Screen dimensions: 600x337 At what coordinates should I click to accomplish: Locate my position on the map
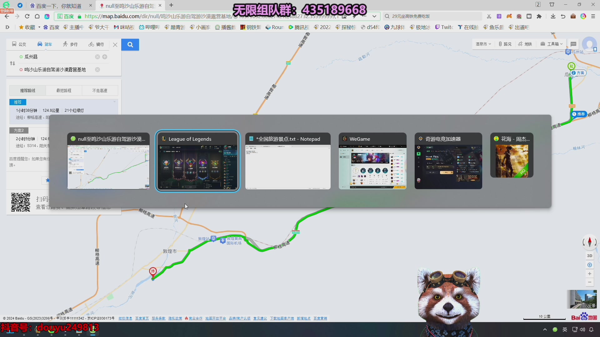click(x=590, y=265)
